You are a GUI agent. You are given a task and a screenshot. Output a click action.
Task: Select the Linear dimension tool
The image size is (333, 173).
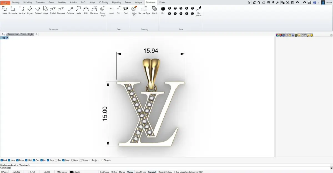(4, 10)
